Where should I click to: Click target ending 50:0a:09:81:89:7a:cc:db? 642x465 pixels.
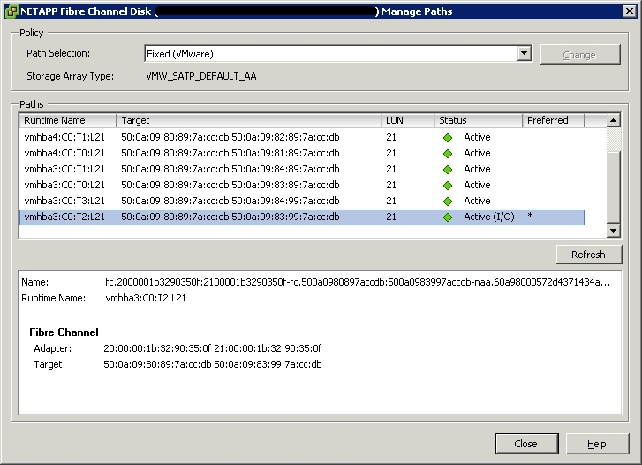click(285, 153)
